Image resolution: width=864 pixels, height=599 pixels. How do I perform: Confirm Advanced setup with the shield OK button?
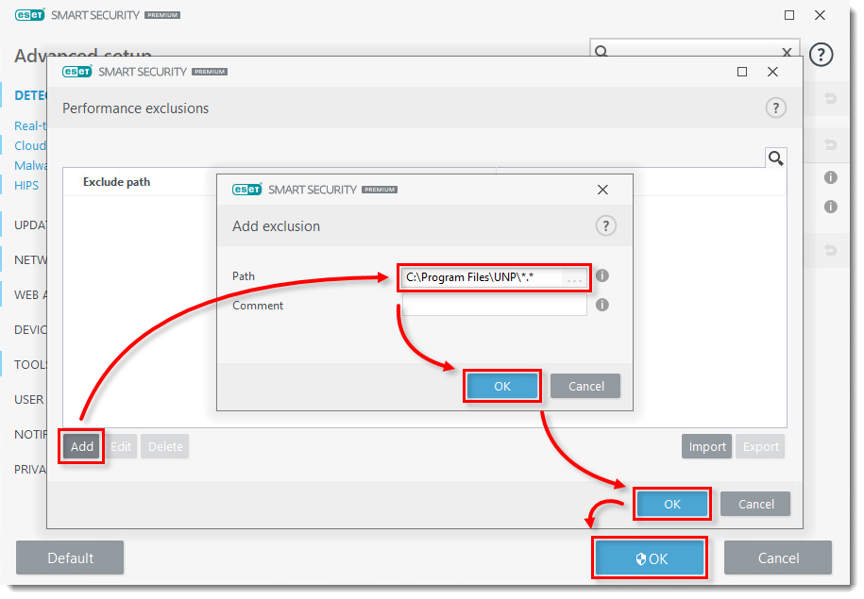tap(650, 558)
